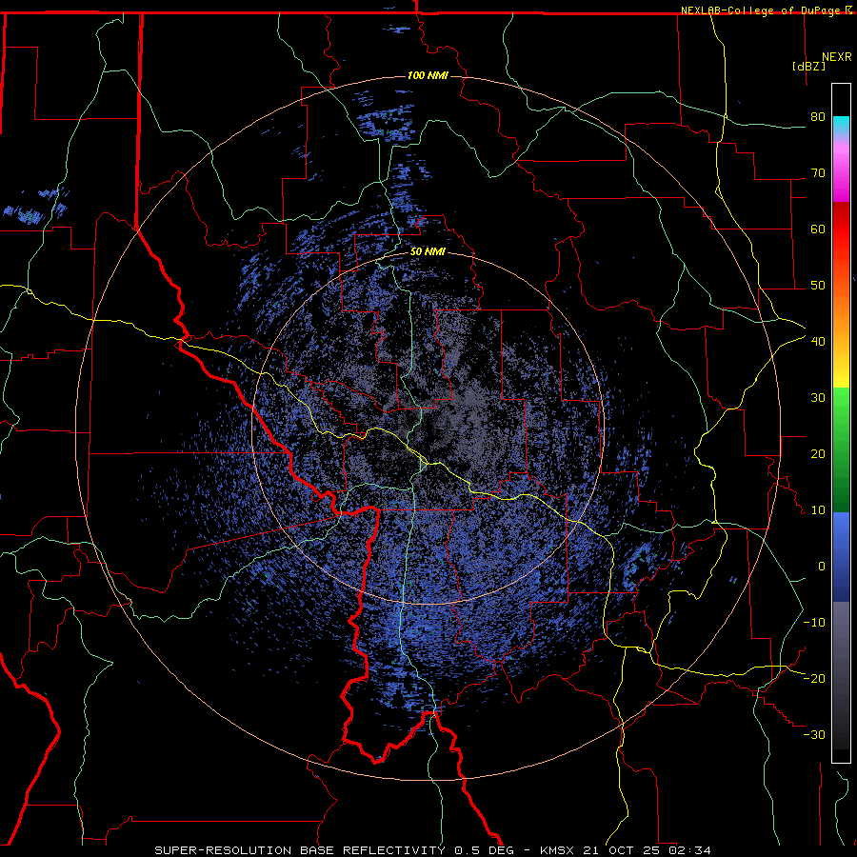Click the -30 dBZ scale value

point(814,734)
